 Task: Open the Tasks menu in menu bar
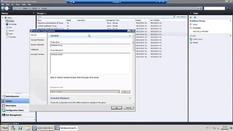(24, 4)
